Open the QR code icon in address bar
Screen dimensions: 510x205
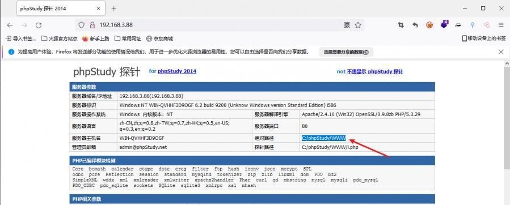347,25
